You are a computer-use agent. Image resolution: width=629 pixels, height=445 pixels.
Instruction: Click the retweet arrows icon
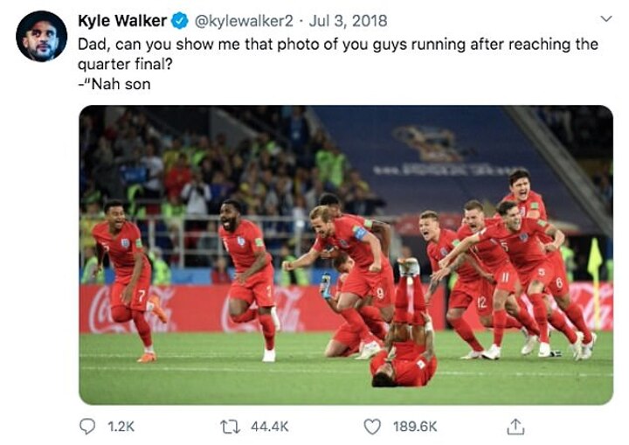point(228,427)
